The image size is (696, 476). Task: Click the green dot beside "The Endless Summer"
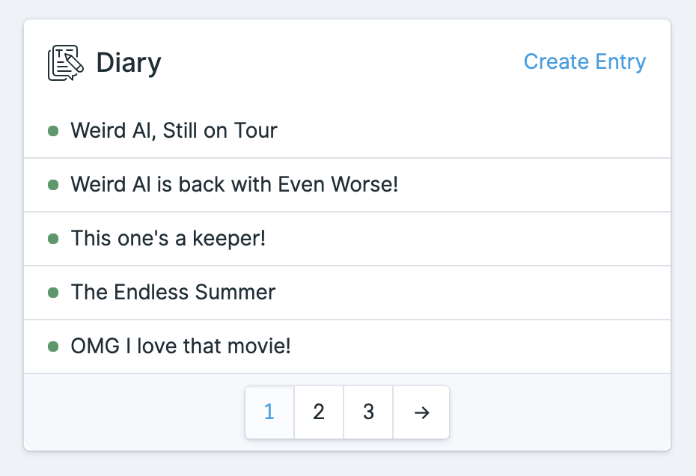coord(53,293)
